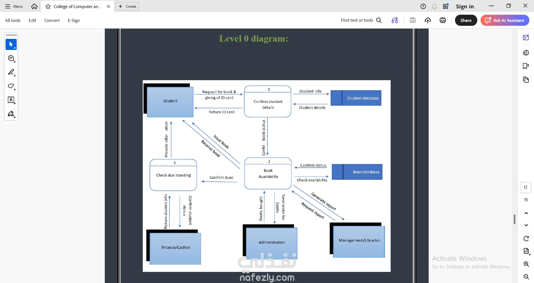The image size is (534, 283).
Task: Select the Add comment tool
Action: click(x=11, y=58)
